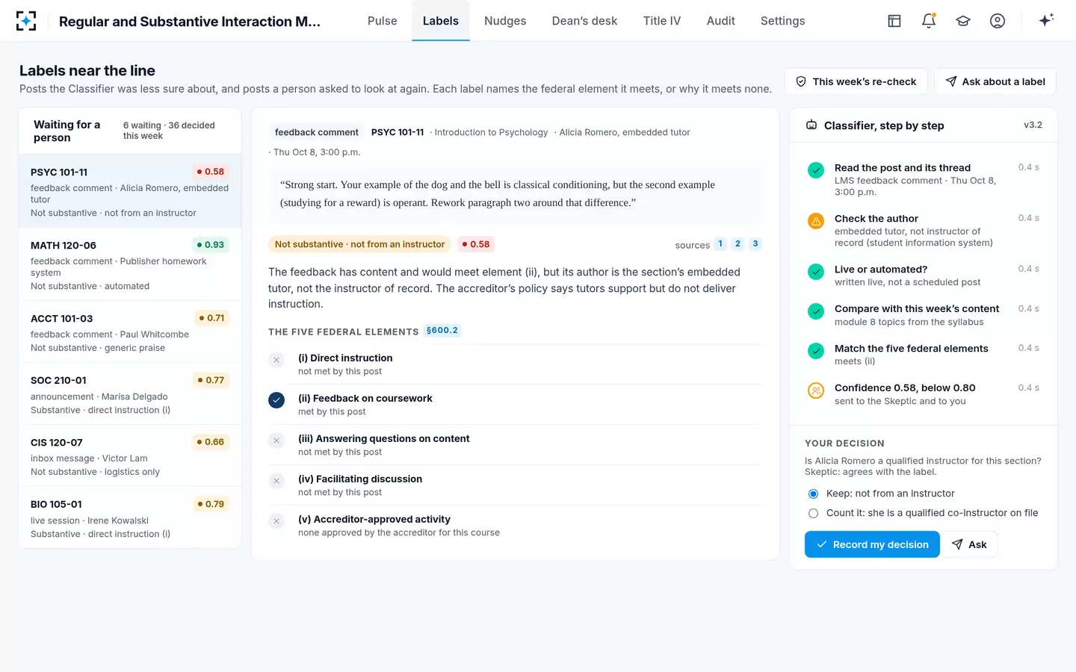Open the BIO 105-01 live session row
The image size is (1076, 672).
(x=130, y=517)
